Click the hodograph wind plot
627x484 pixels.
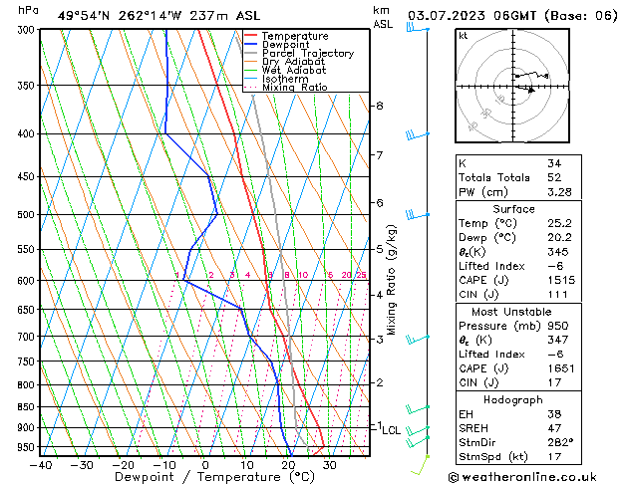pos(512,86)
